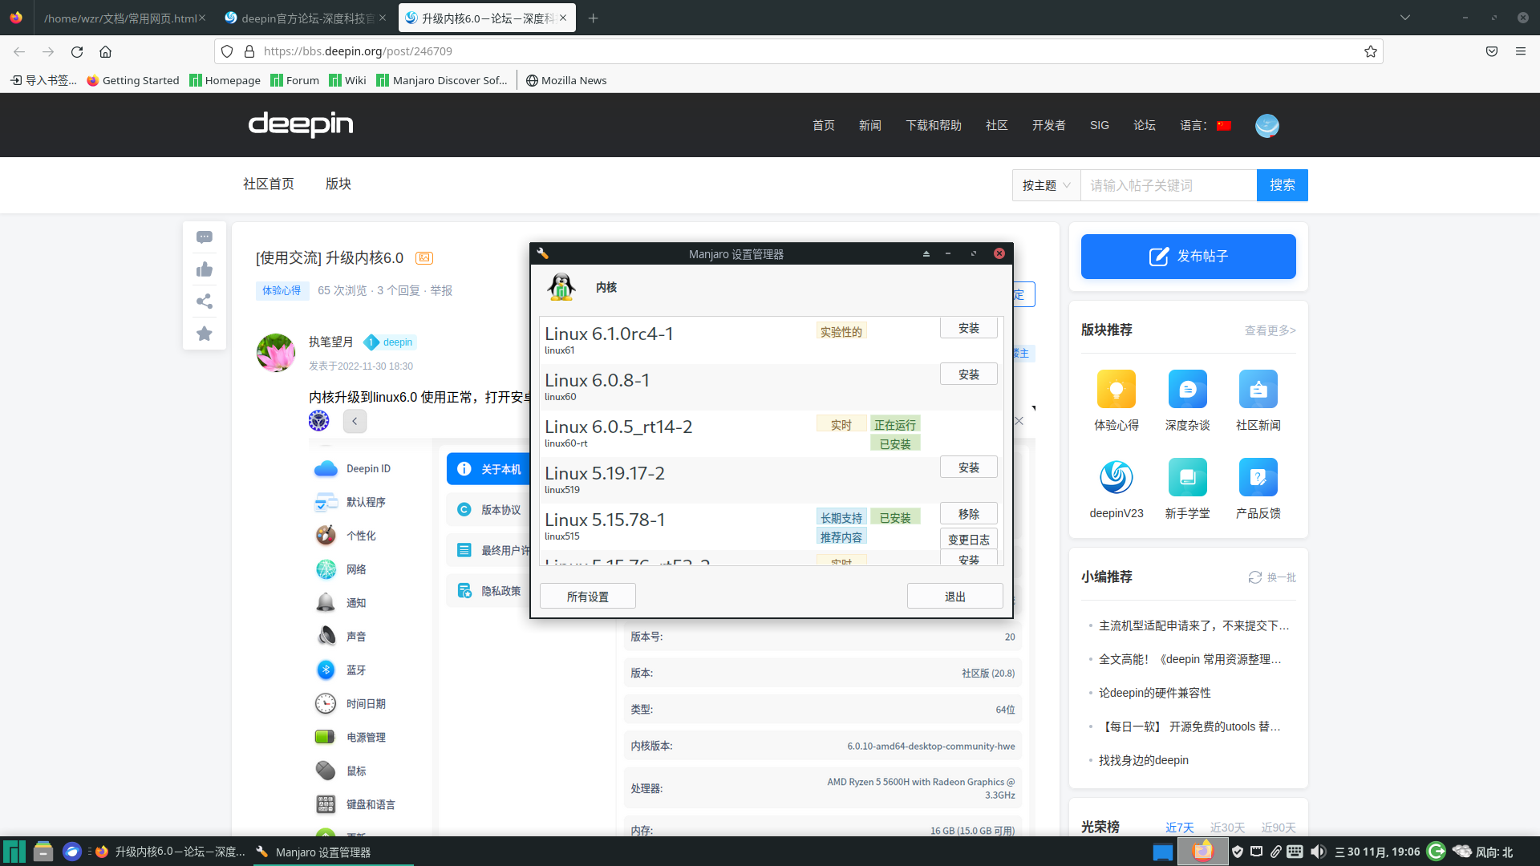Viewport: 1540px width, 866px height.
Task: Open 网络 settings in the sidebar
Action: tap(356, 569)
